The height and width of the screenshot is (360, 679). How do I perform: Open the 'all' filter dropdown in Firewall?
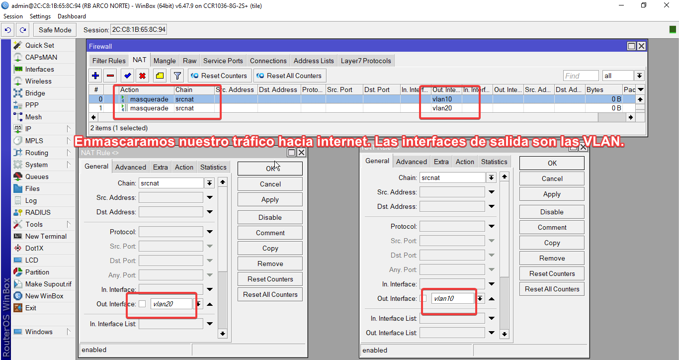(639, 76)
